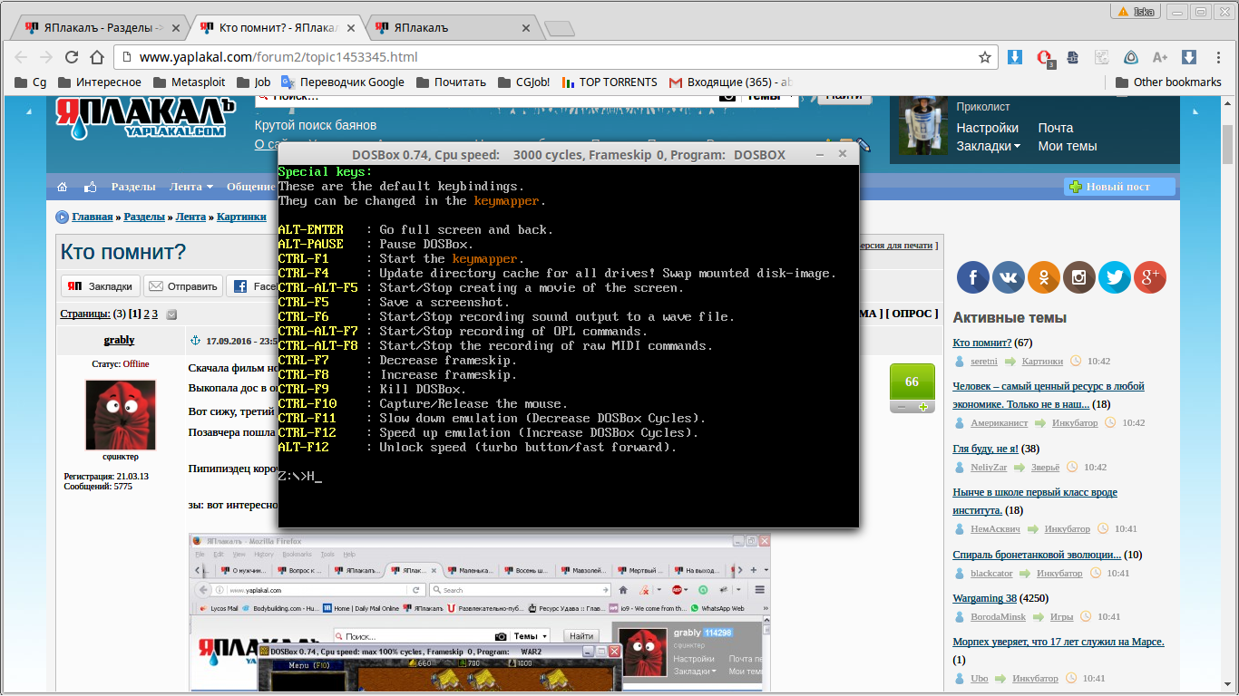Click the Главная breadcrumb link

pyautogui.click(x=93, y=217)
